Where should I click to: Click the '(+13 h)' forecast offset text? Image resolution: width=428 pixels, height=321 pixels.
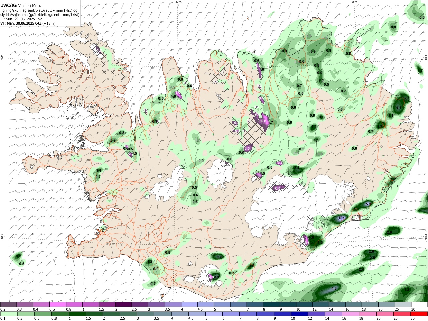coord(49,23)
